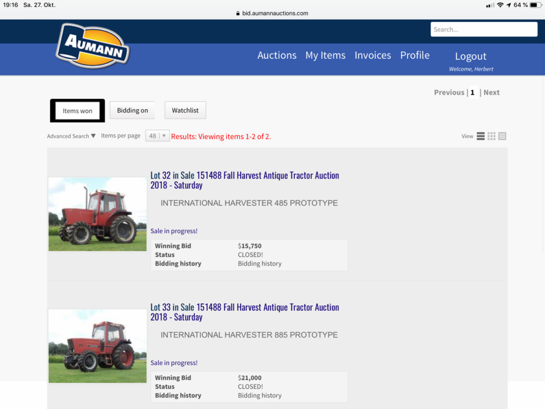Viewport: 545px width, 409px height.
Task: Click CLOSED! status for Lot 32
Action: (250, 255)
